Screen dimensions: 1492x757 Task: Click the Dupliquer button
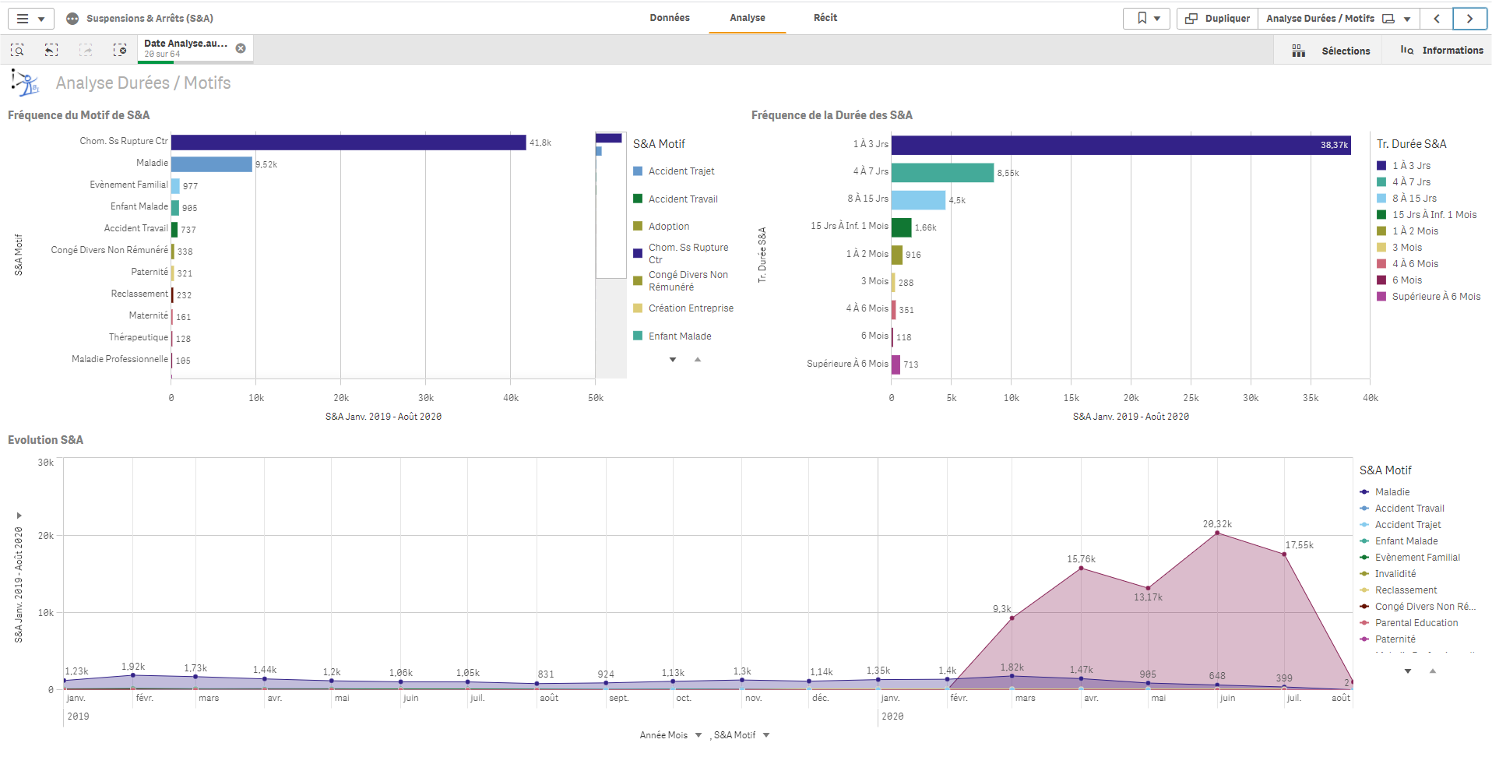(1218, 19)
